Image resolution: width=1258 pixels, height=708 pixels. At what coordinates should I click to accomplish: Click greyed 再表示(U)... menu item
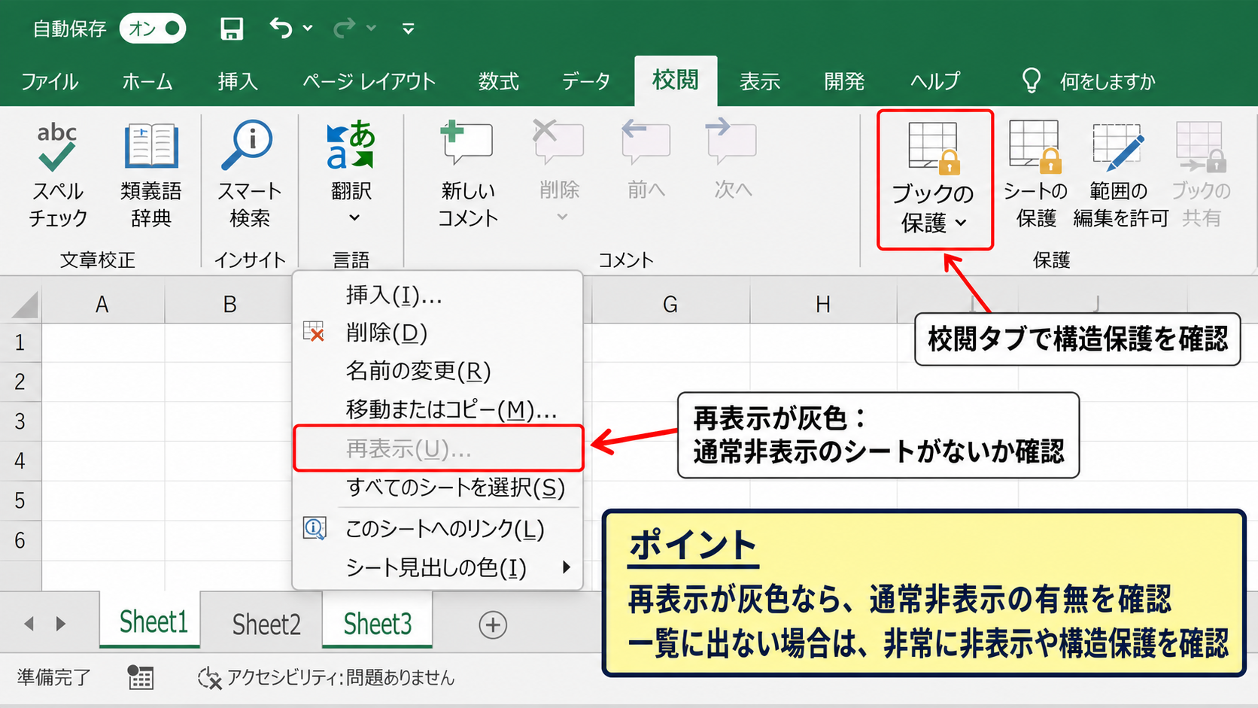(x=438, y=448)
